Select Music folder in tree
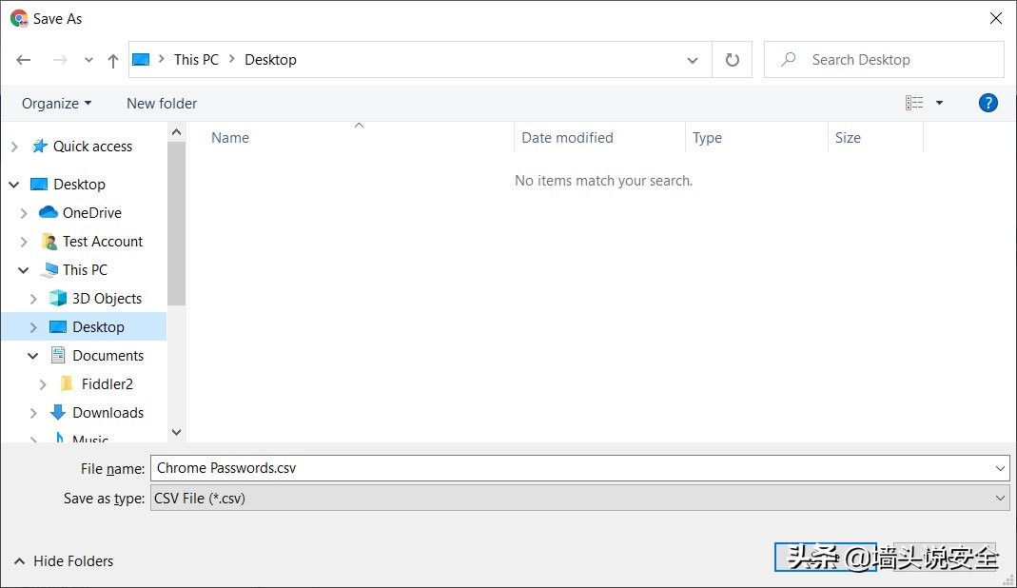This screenshot has height=588, width=1017. 90,439
